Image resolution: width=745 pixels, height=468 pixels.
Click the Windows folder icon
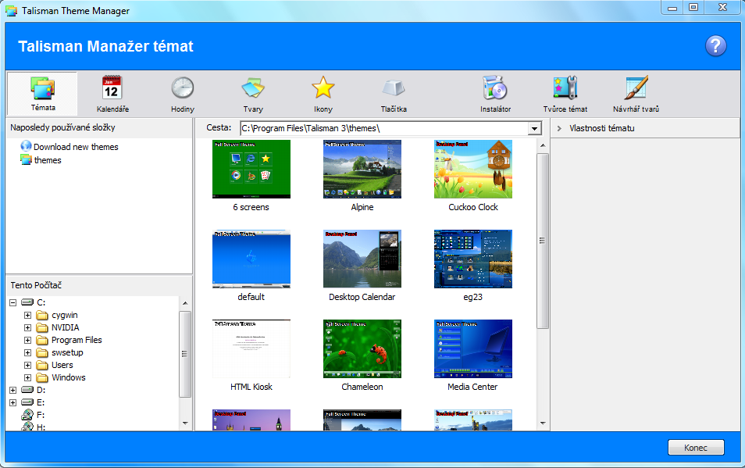click(x=43, y=377)
